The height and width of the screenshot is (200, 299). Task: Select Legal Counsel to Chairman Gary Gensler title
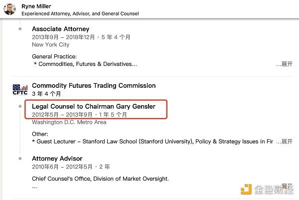point(94,106)
